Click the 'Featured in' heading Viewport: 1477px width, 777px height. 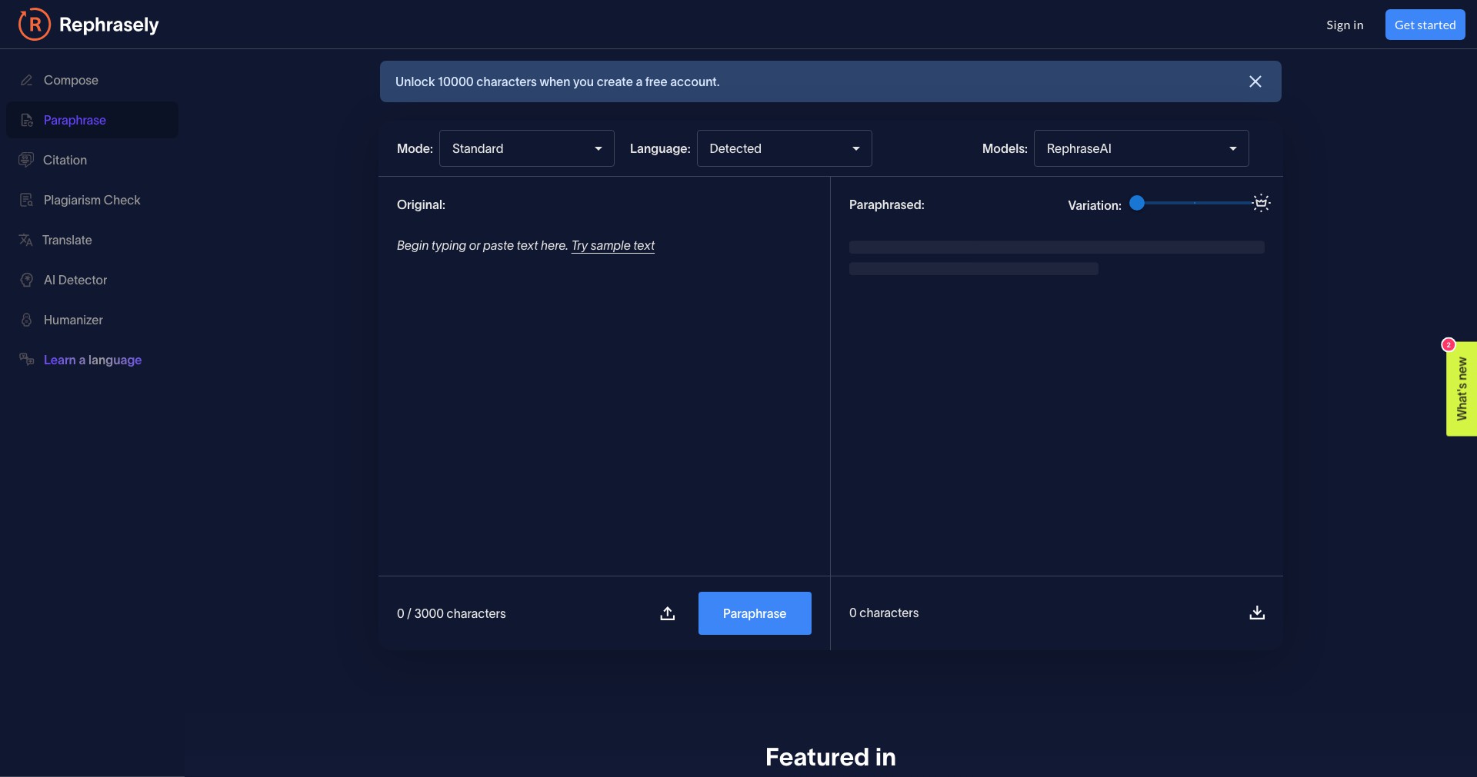tap(831, 757)
